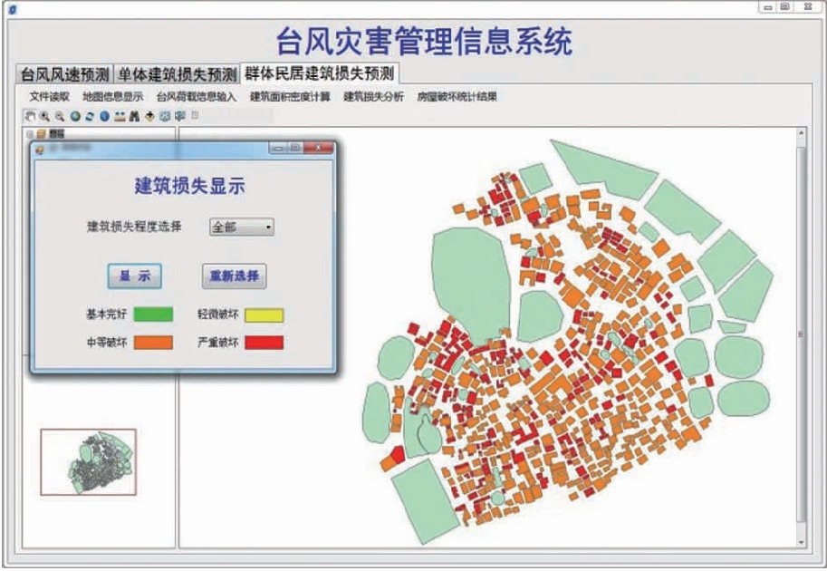Switch to the 单体建筑损失预测 tab
The height and width of the screenshot is (571, 827).
tap(178, 73)
